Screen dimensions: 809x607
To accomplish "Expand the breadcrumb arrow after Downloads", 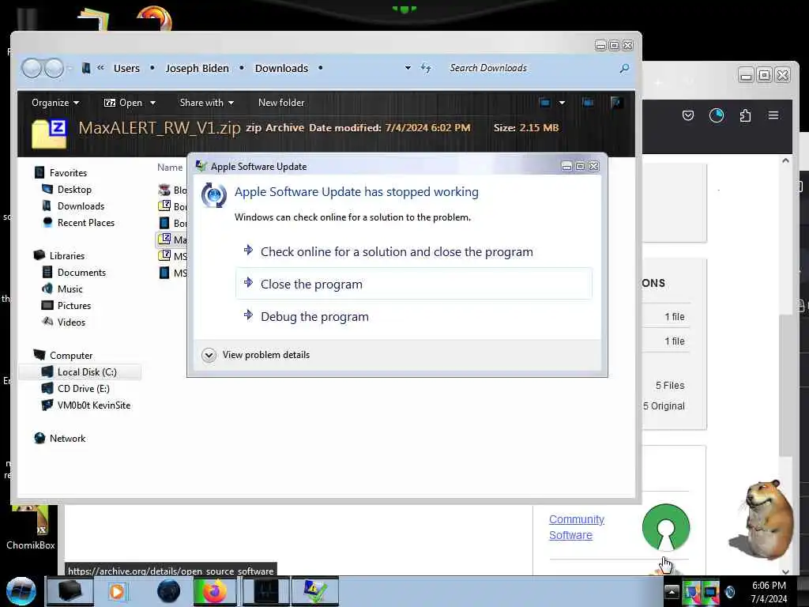I will coord(321,68).
